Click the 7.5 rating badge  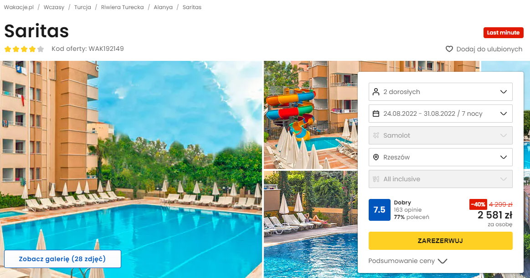pyautogui.click(x=379, y=209)
